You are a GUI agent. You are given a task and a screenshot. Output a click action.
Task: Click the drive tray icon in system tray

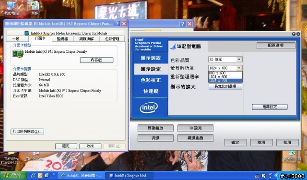pyautogui.click(x=257, y=176)
